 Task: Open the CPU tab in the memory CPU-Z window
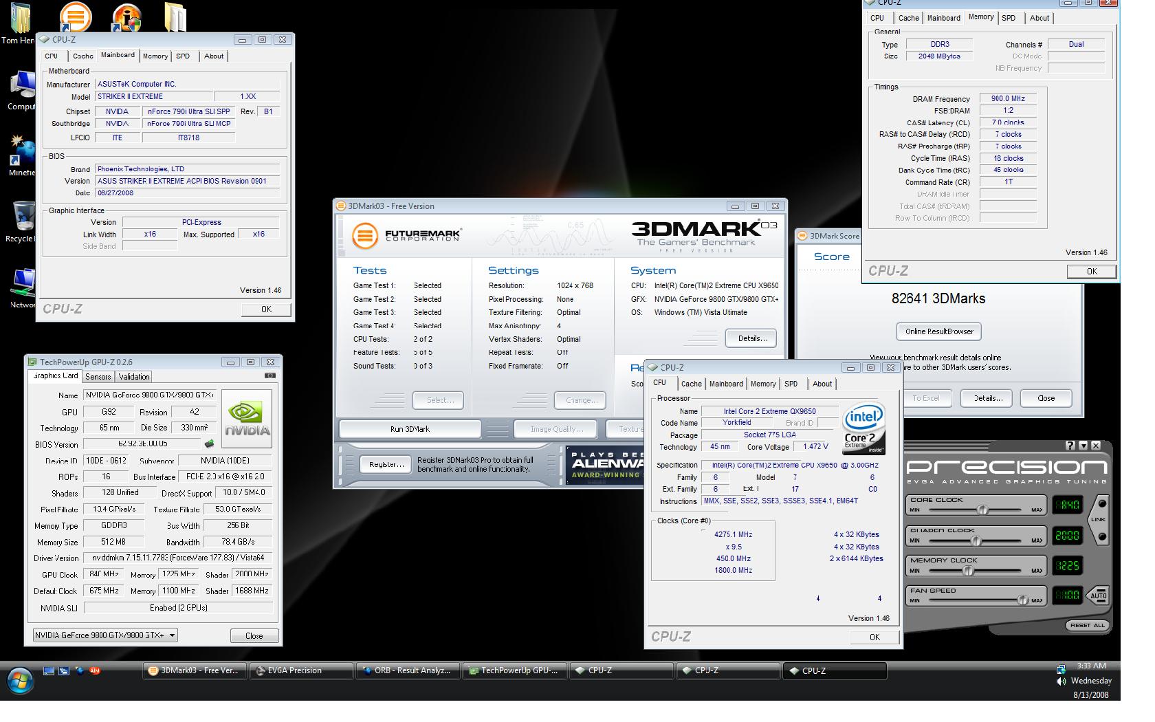tap(877, 18)
